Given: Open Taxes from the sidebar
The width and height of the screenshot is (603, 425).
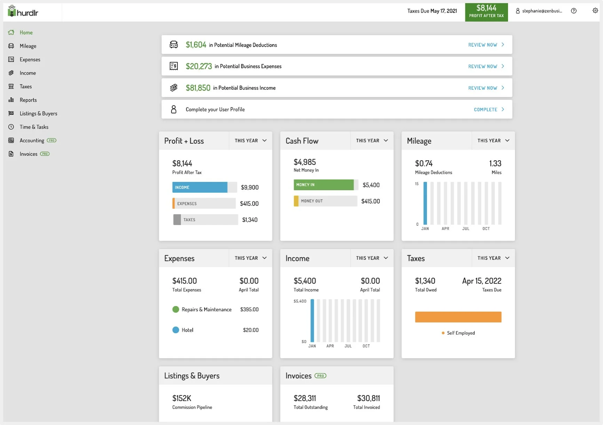Looking at the screenshot, I should coord(26,86).
